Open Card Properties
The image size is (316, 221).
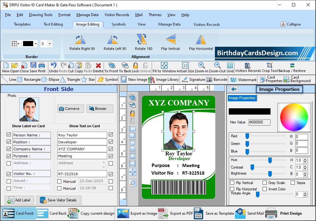tap(271, 79)
